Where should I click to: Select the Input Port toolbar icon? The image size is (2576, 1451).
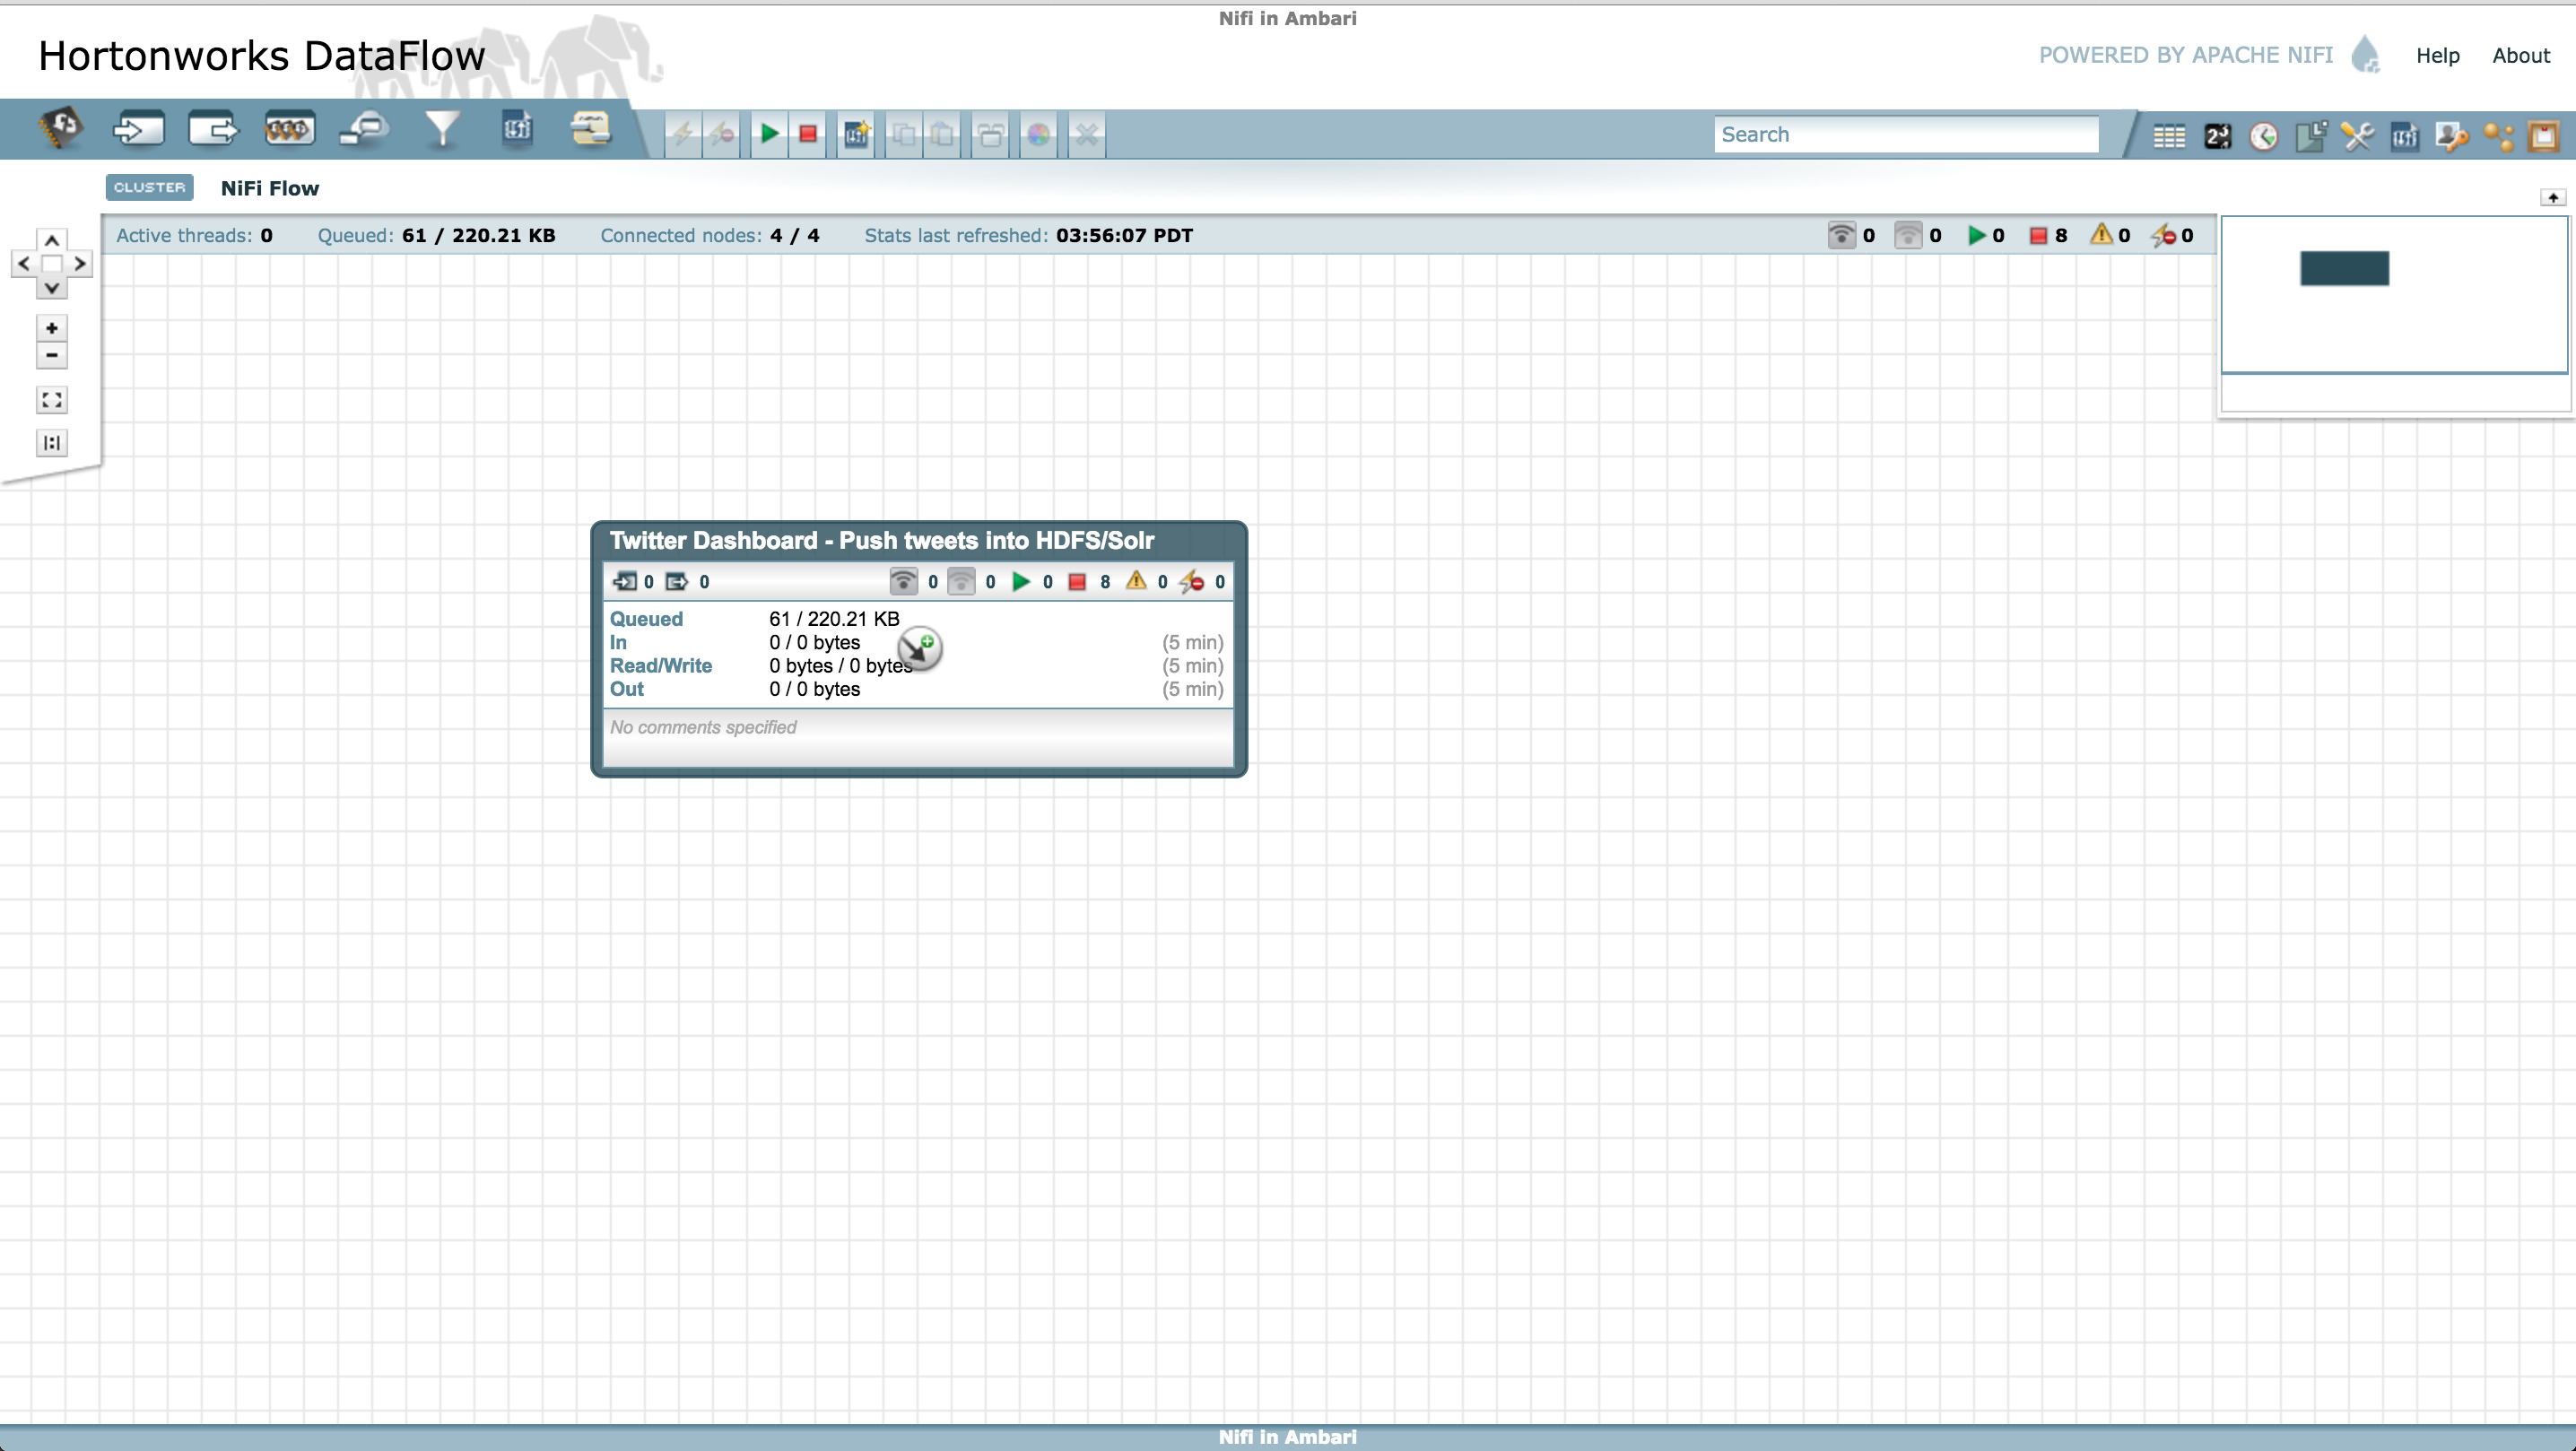coord(138,130)
